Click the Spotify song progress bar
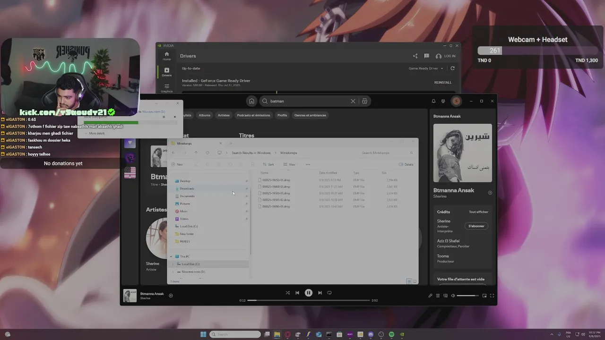Viewport: 605px width, 340px height. [308, 300]
